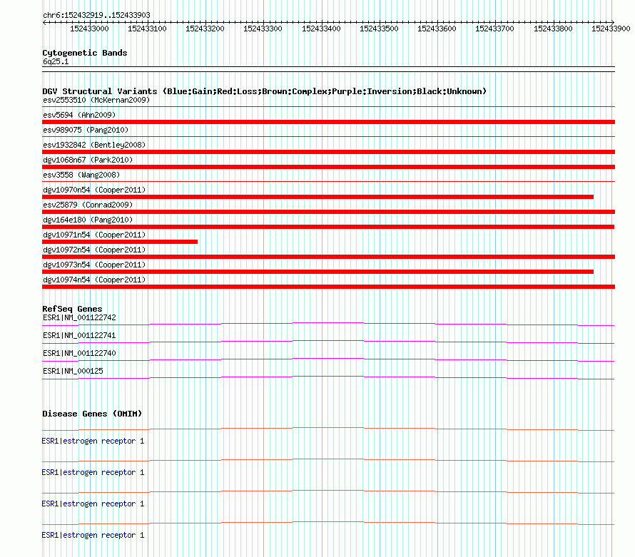Click the red loss bar under esv5694

(328, 122)
